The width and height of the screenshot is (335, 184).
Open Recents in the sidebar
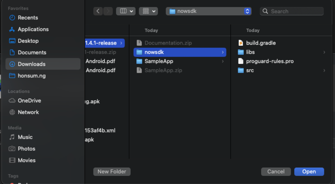click(x=43, y=18)
